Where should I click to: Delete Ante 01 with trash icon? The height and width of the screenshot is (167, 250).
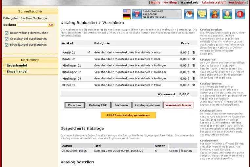click(194, 52)
